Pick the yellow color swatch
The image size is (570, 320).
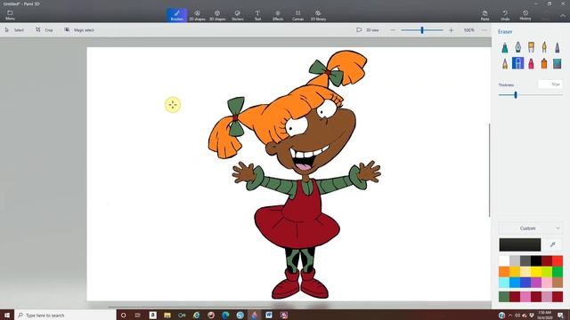536,271
